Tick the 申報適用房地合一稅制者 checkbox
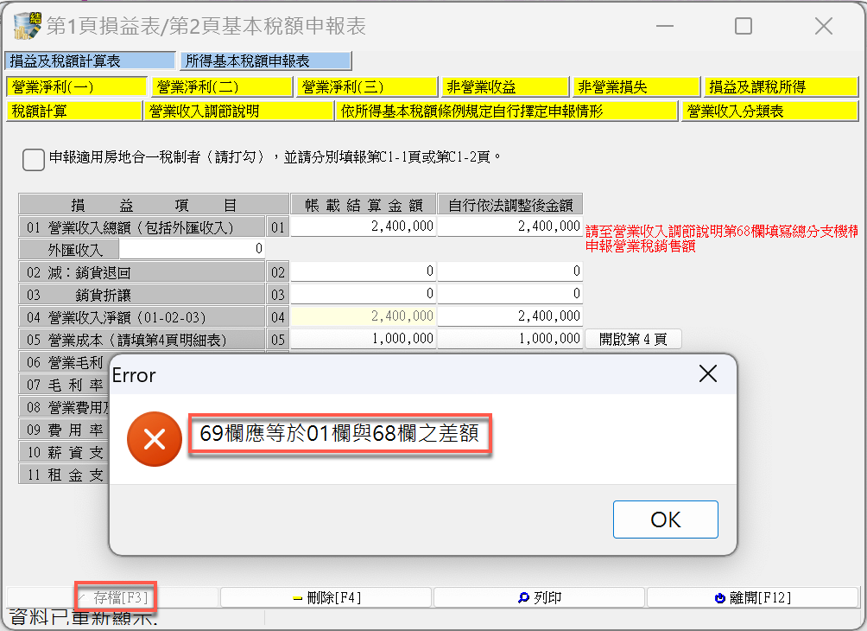Image resolution: width=867 pixels, height=631 pixels. (34, 159)
